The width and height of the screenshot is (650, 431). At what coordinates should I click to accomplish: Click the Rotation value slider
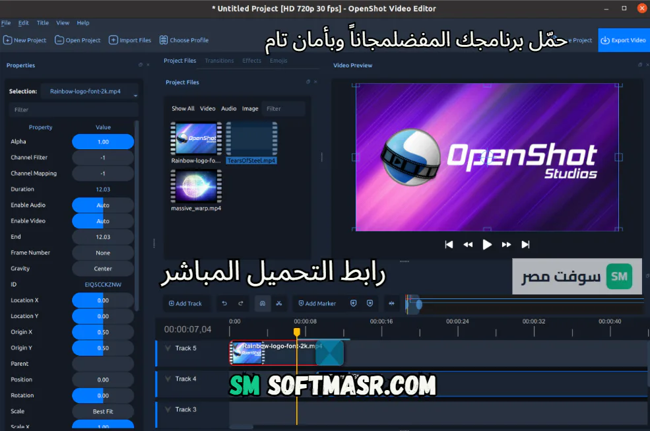[x=103, y=396]
